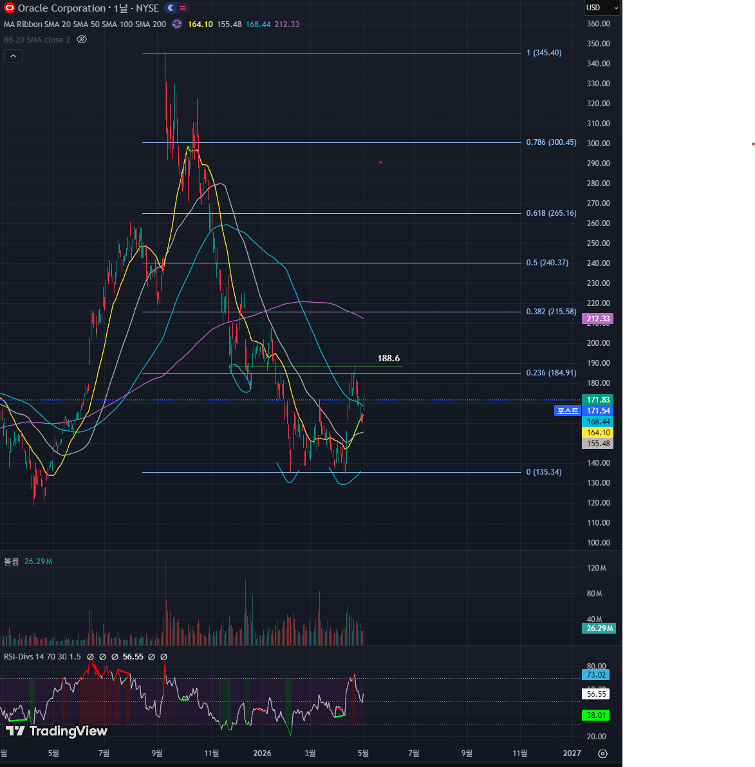The image size is (755, 767).
Task: Click the moon post-market session icon
Action: pyautogui.click(x=170, y=8)
